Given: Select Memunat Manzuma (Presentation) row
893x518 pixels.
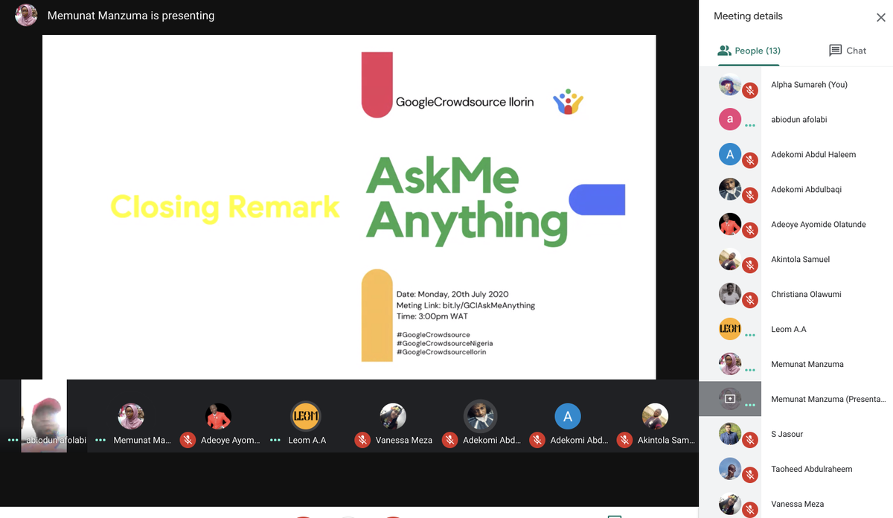Looking at the screenshot, I should tap(796, 399).
